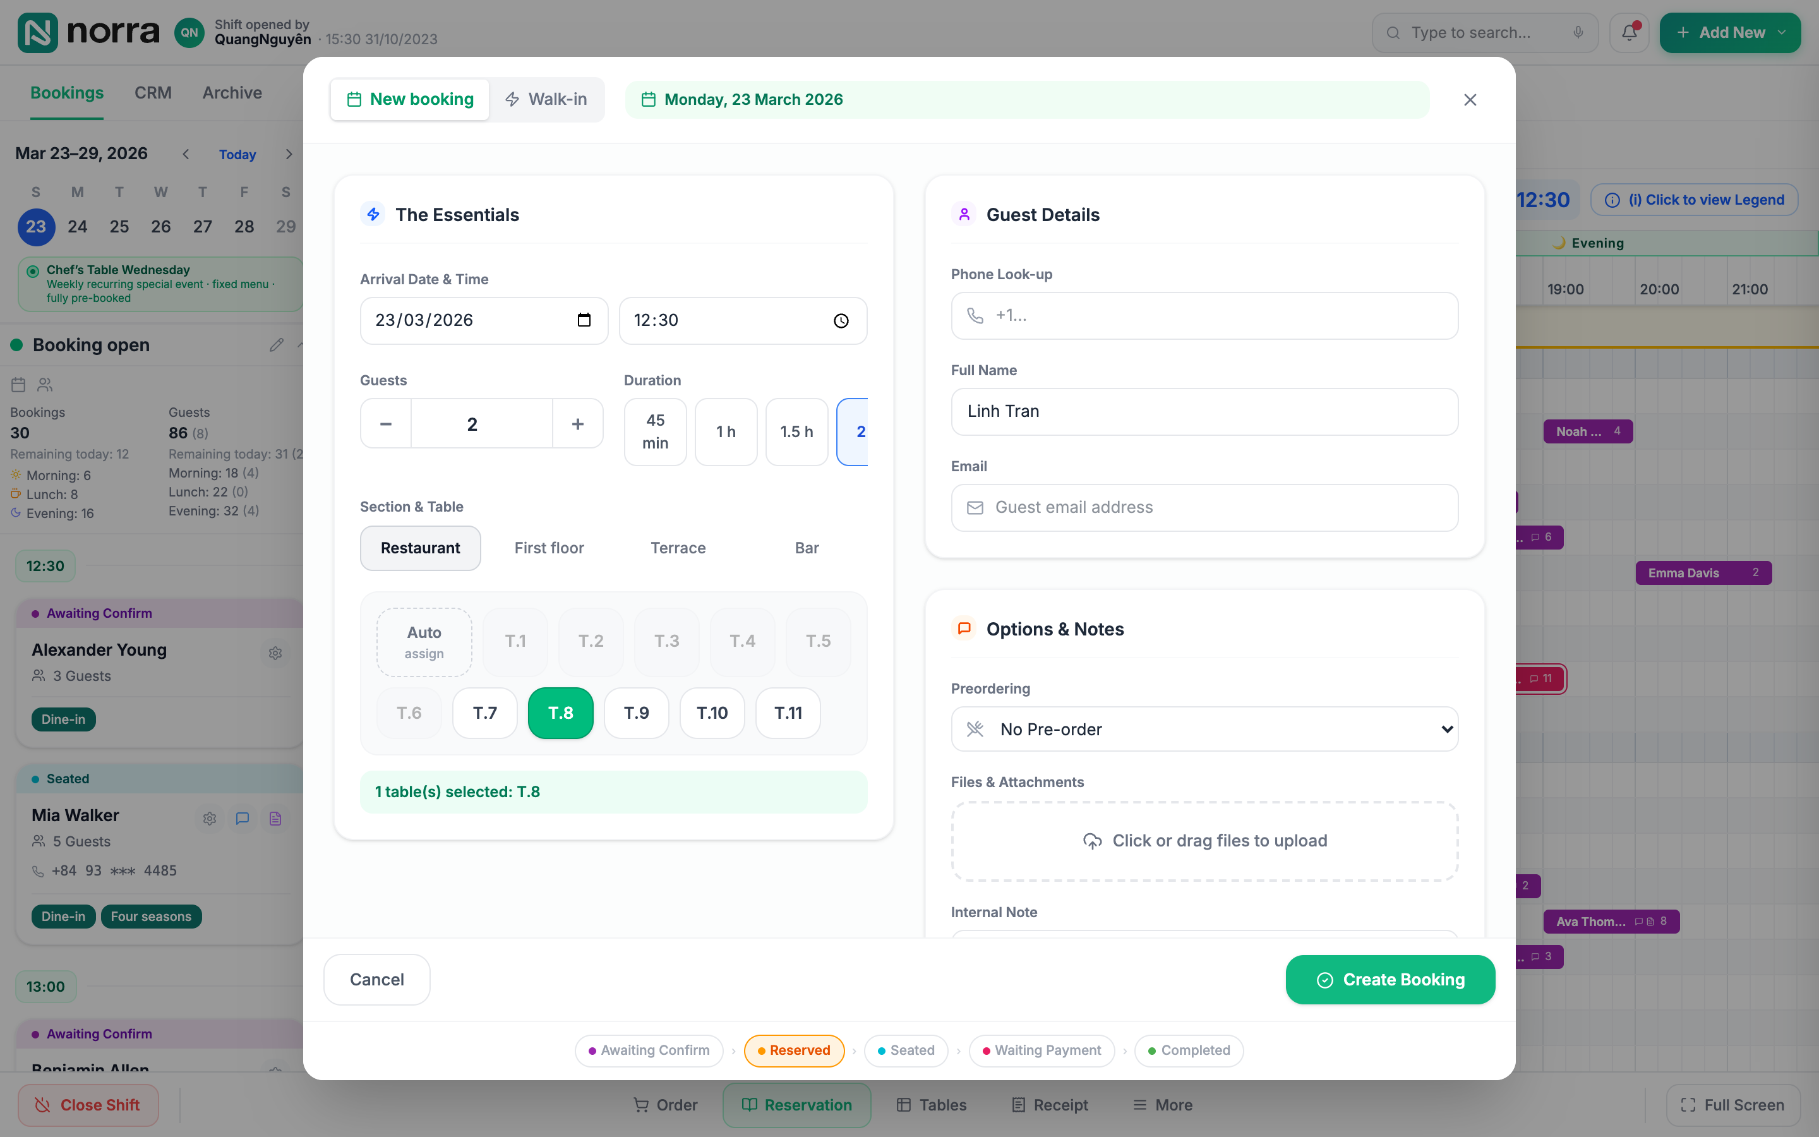Screen dimensions: 1819x1137
Task: Select Seated status chip
Action: (906, 1050)
